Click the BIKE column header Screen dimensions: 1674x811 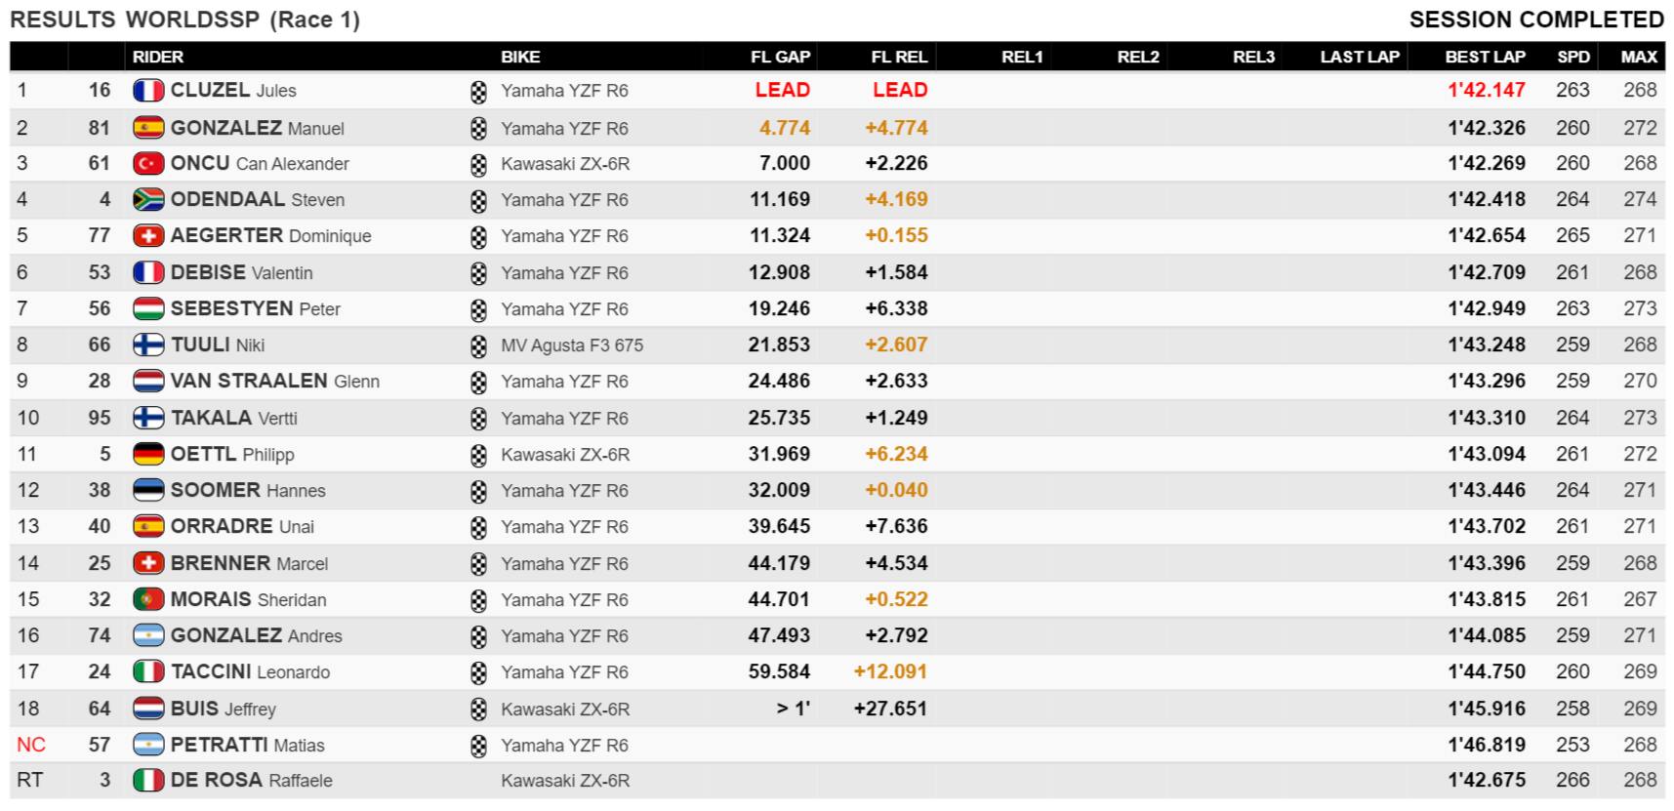[520, 57]
